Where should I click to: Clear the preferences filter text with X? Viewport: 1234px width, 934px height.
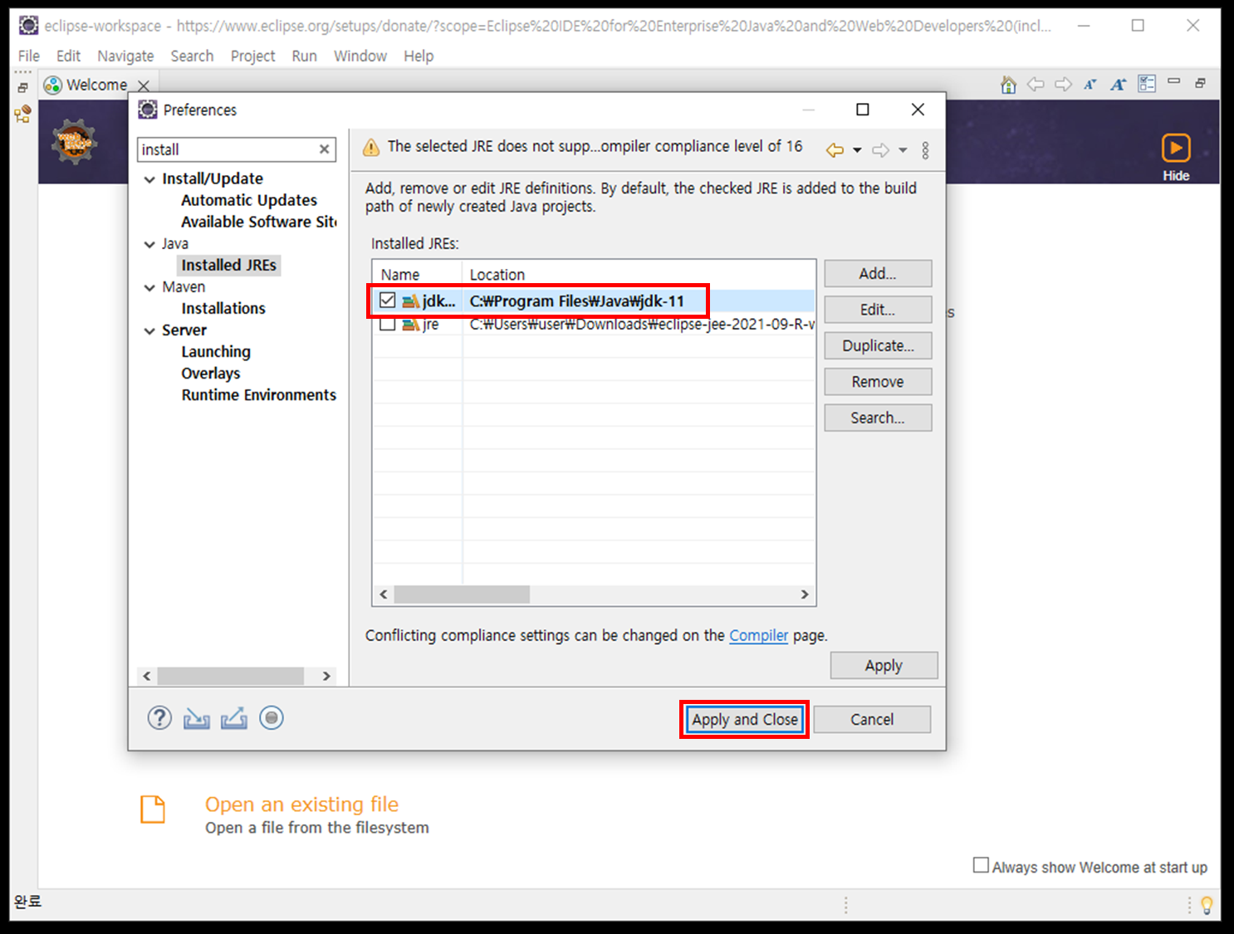tap(324, 149)
